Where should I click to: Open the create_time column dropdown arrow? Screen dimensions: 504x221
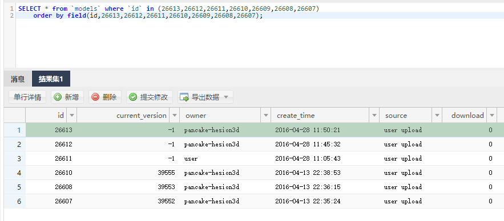point(374,116)
